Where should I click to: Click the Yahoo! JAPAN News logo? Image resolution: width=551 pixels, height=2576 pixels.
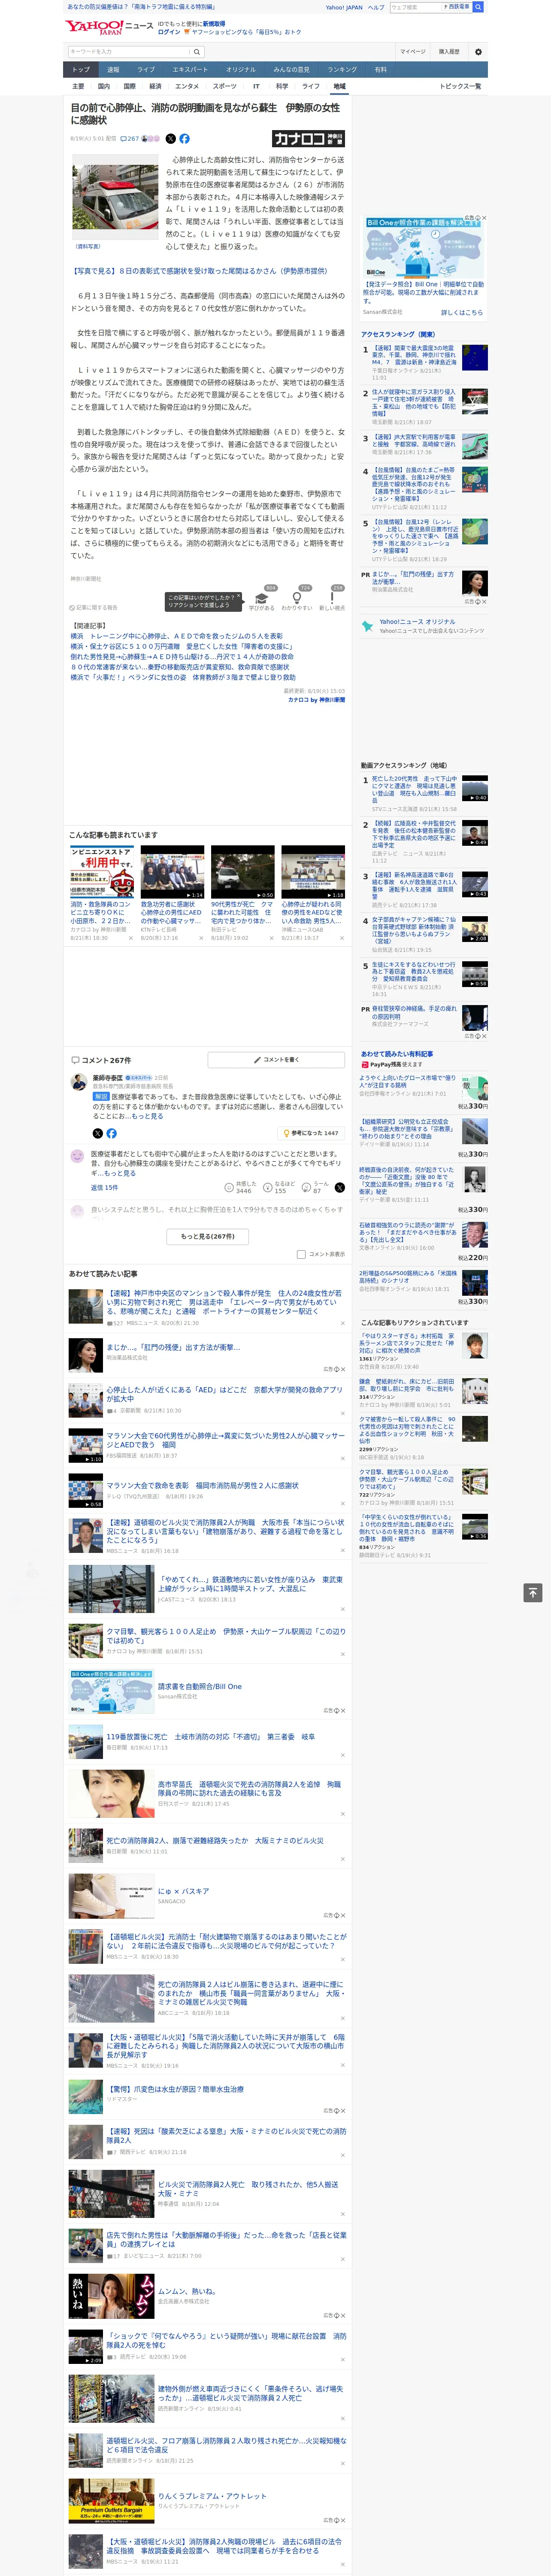pos(109,27)
